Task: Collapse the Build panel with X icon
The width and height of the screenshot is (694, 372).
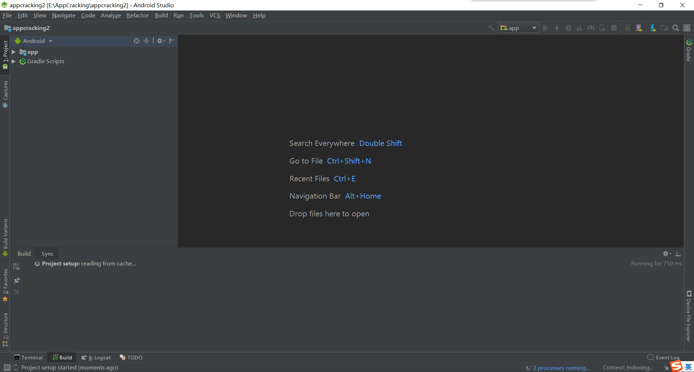Action: 16,292
